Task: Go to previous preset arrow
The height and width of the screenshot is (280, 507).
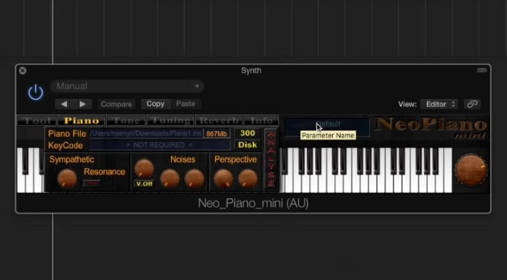Action: point(64,104)
